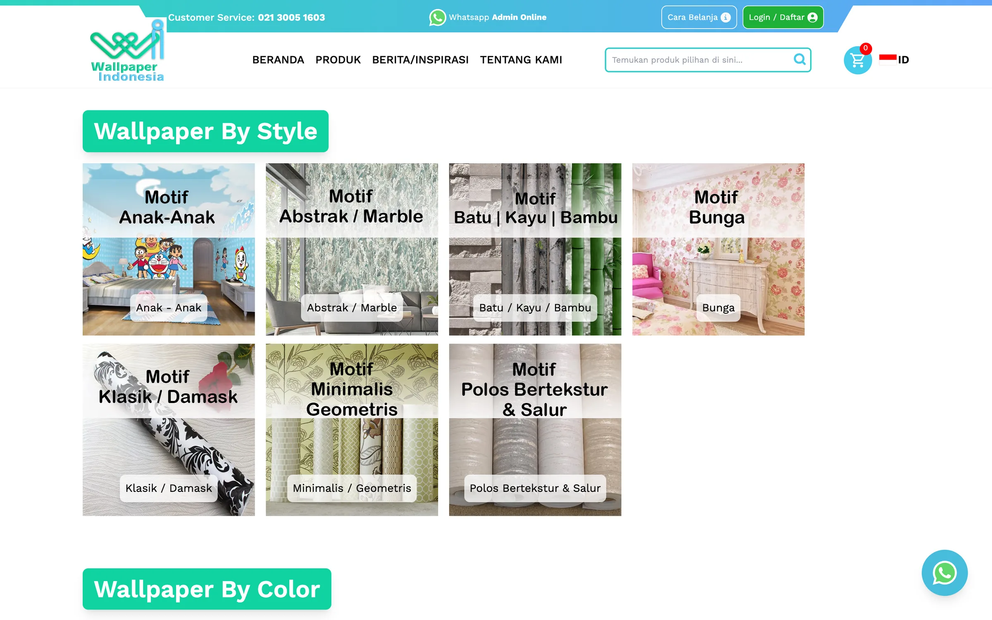
Task: Click the Indonesian flag language icon
Action: tap(887, 60)
